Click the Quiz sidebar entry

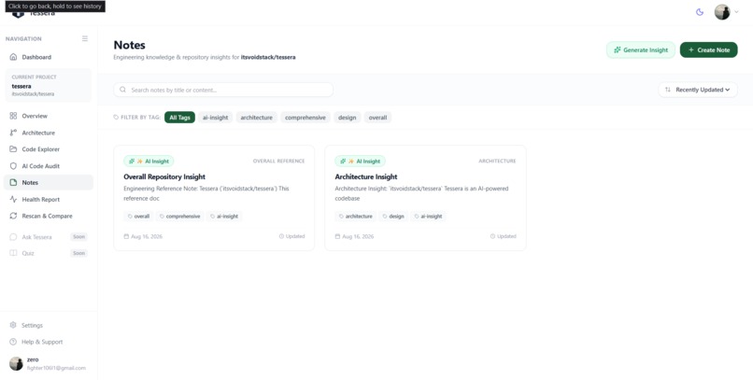48,253
